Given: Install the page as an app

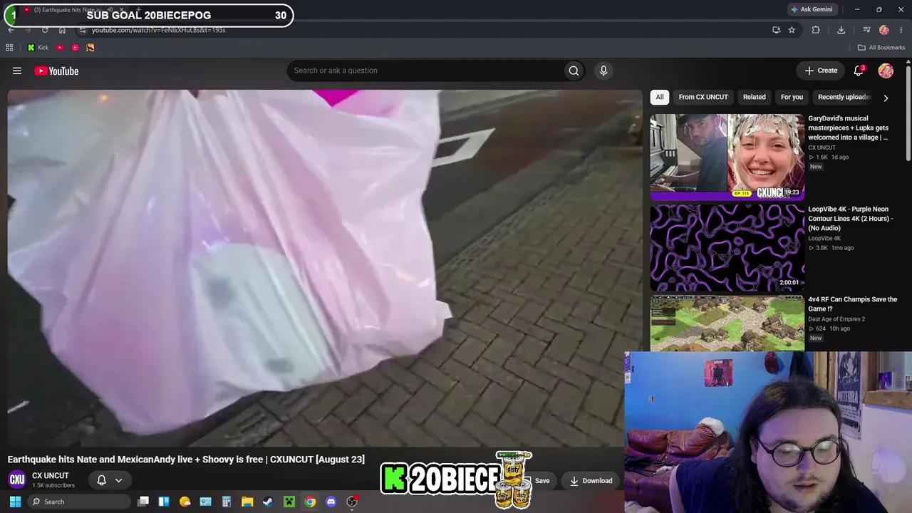Looking at the screenshot, I should [776, 30].
